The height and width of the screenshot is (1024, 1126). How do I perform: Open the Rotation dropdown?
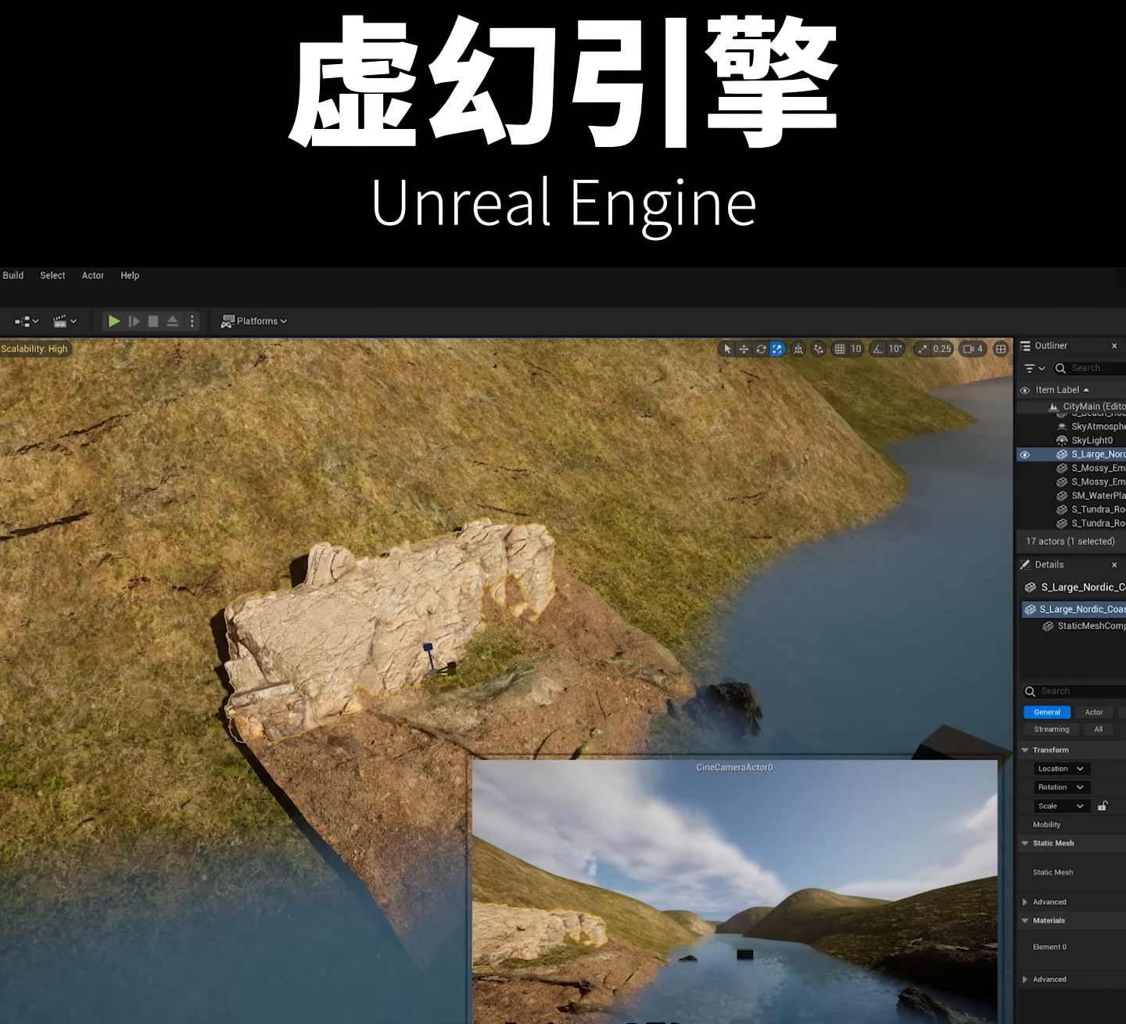pyautogui.click(x=1061, y=788)
